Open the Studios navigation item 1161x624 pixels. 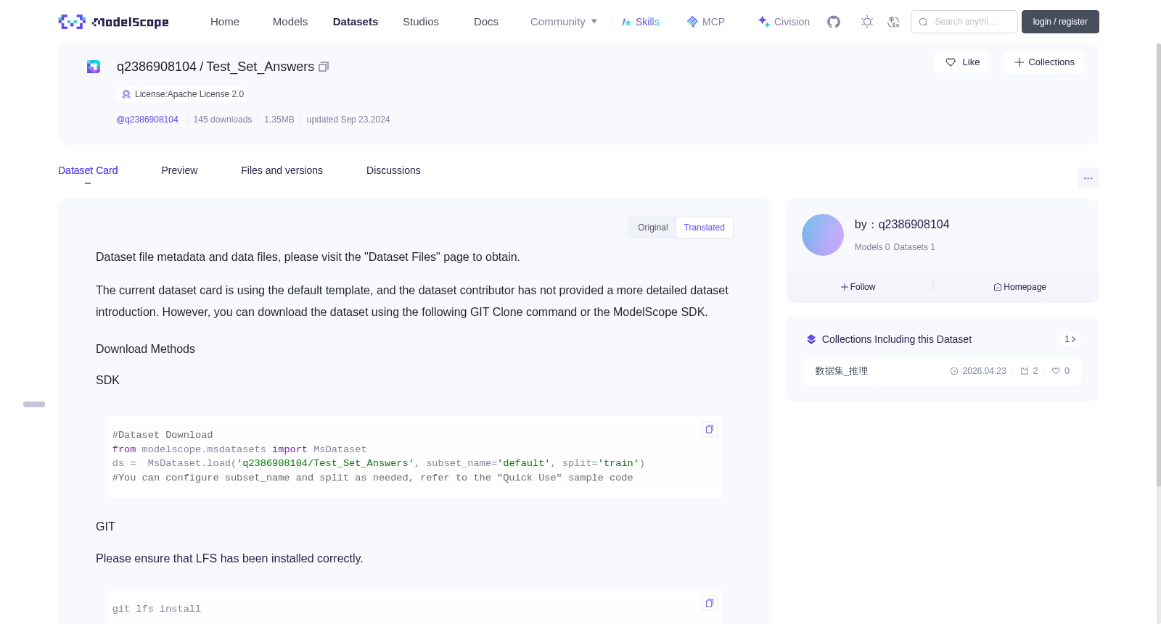pyautogui.click(x=421, y=22)
